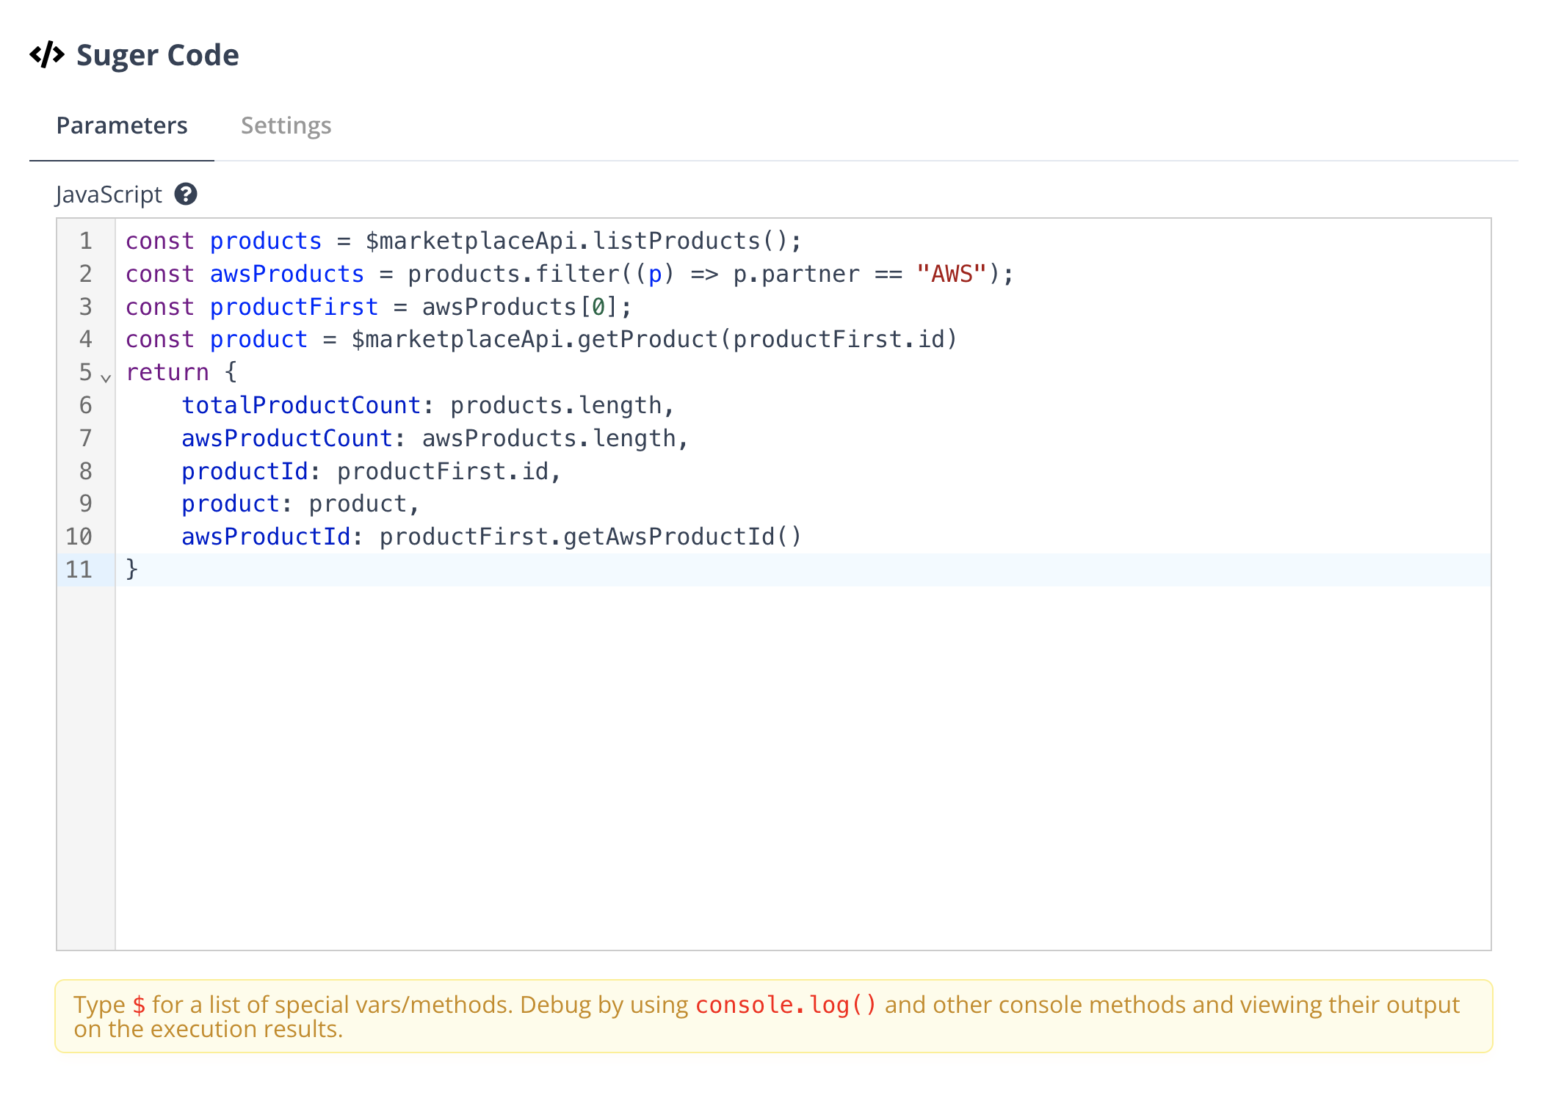Collapse the return block fold arrow on line 5
The image size is (1542, 1098).
pyautogui.click(x=106, y=378)
